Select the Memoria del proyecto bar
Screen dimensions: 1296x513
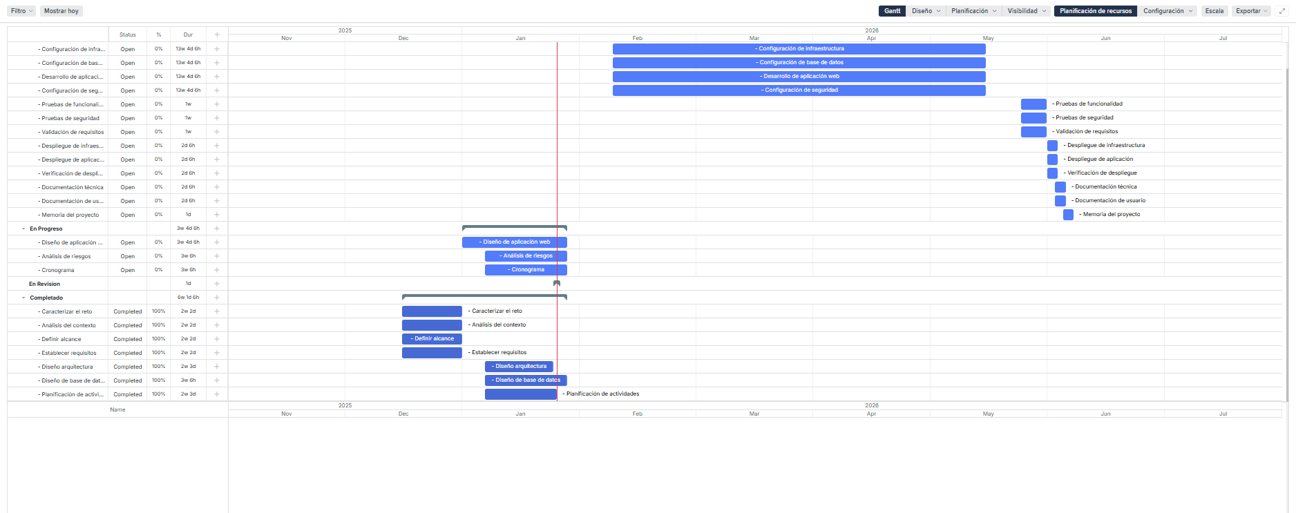coord(1068,215)
